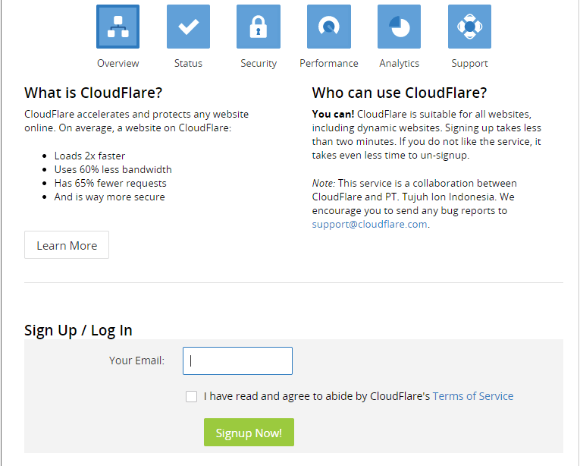Click the Overview sitemap icon
The image size is (580, 466).
tap(118, 27)
